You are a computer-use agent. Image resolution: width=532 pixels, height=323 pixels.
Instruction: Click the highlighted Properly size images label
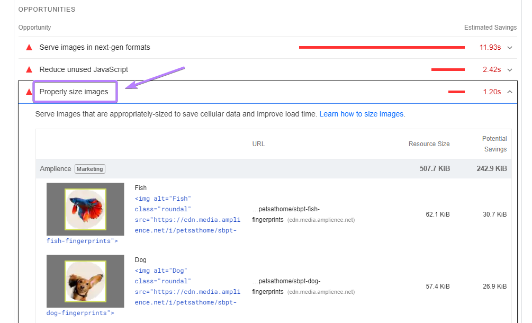(75, 91)
